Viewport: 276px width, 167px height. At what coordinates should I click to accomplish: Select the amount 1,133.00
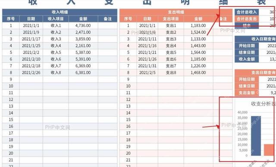(x=198, y=39)
